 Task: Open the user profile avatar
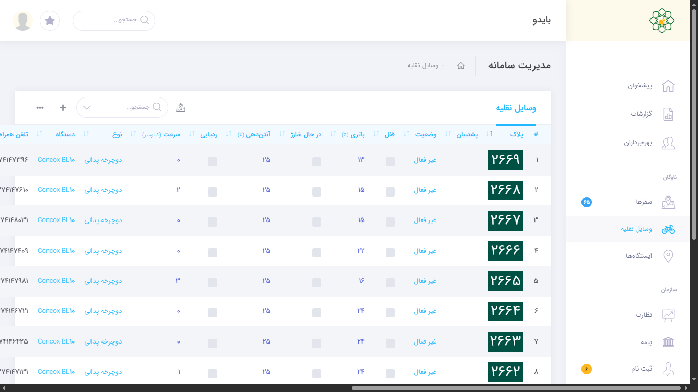[x=22, y=20]
